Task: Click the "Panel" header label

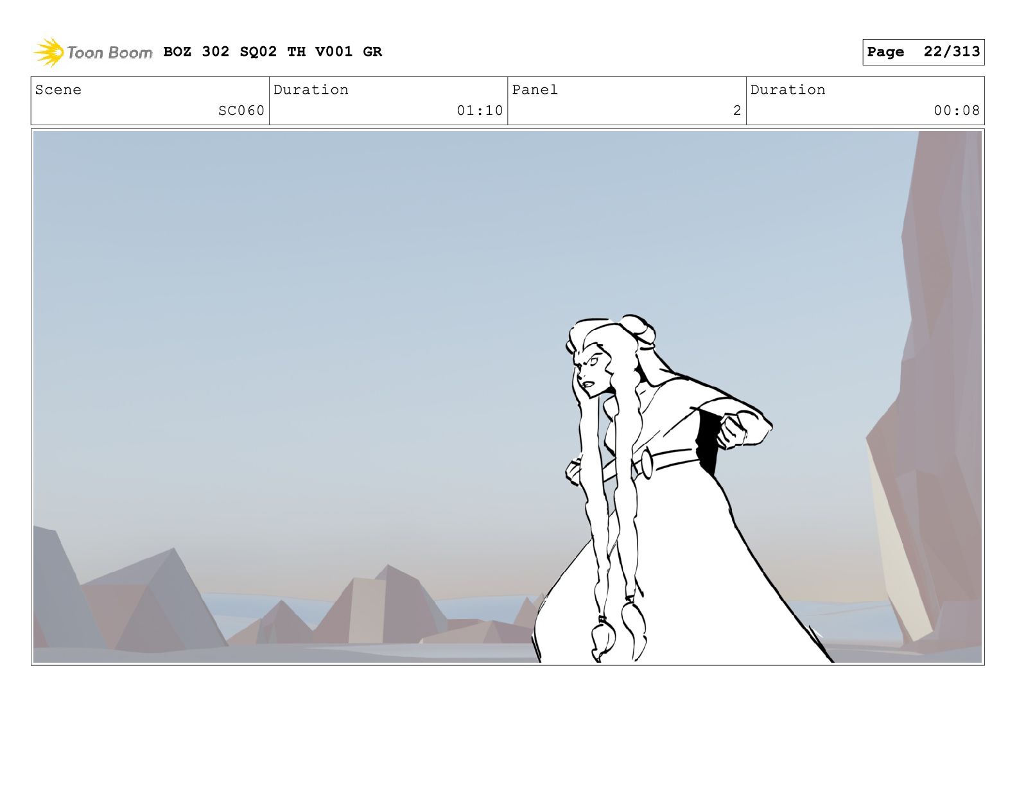Action: coord(535,90)
